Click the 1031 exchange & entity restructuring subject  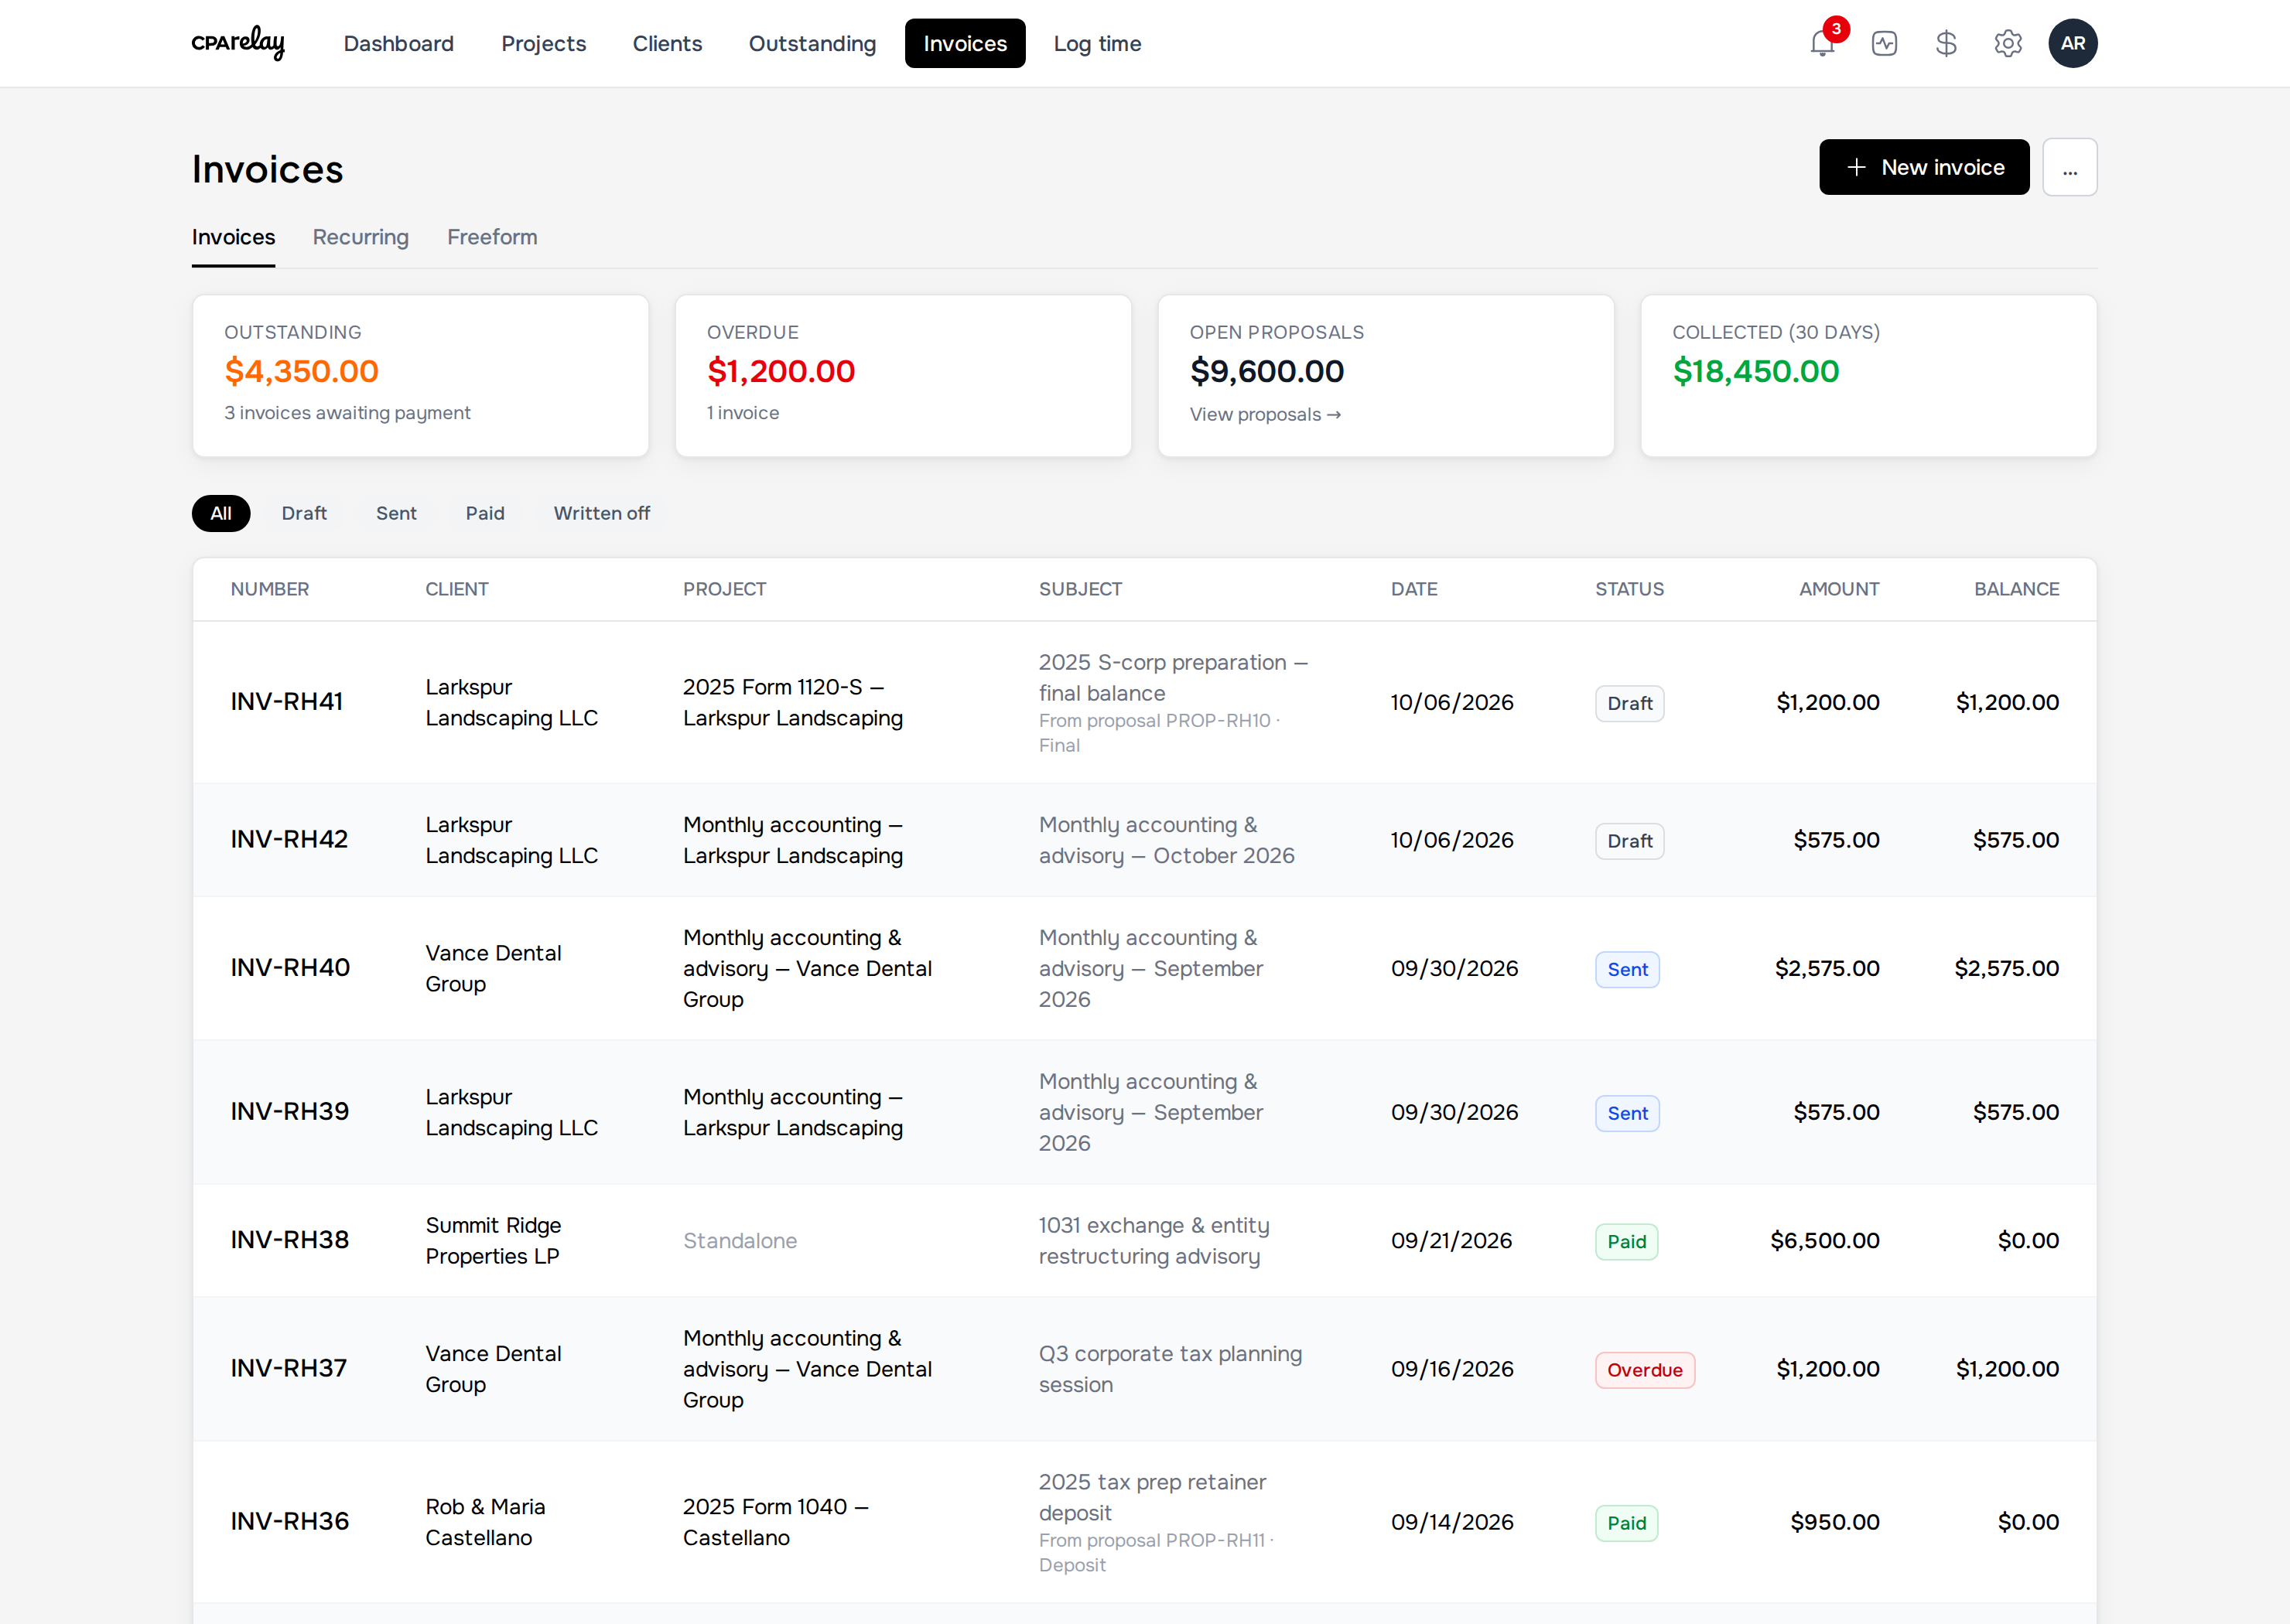coord(1154,1240)
